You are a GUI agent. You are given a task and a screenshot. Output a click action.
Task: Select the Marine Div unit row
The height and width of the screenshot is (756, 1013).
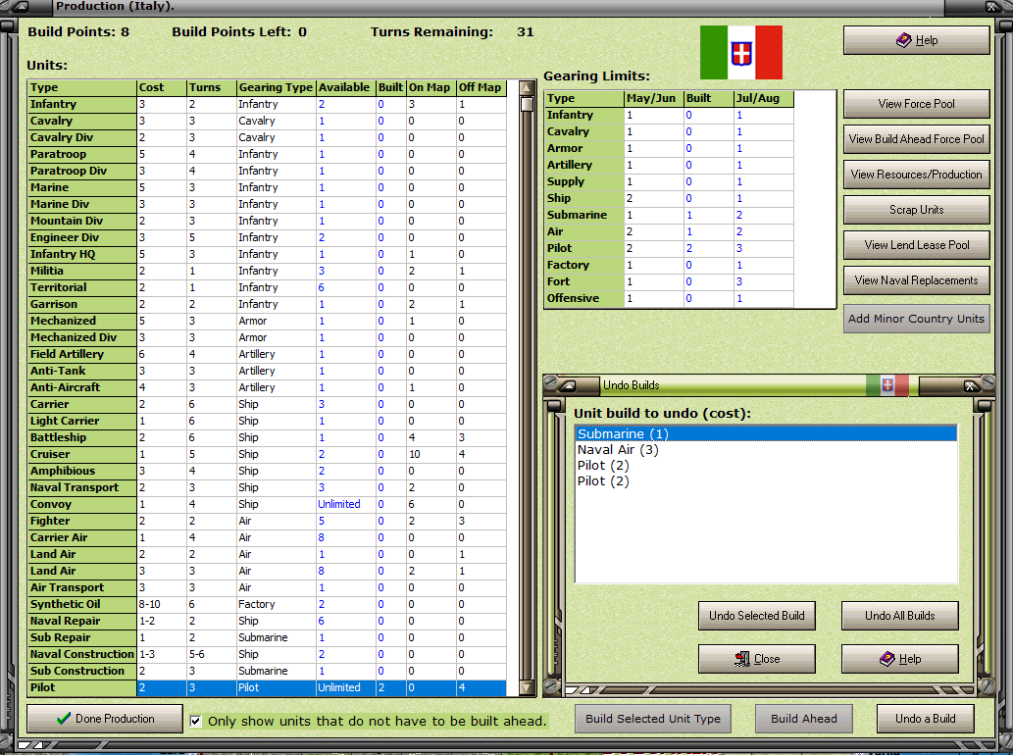point(267,204)
